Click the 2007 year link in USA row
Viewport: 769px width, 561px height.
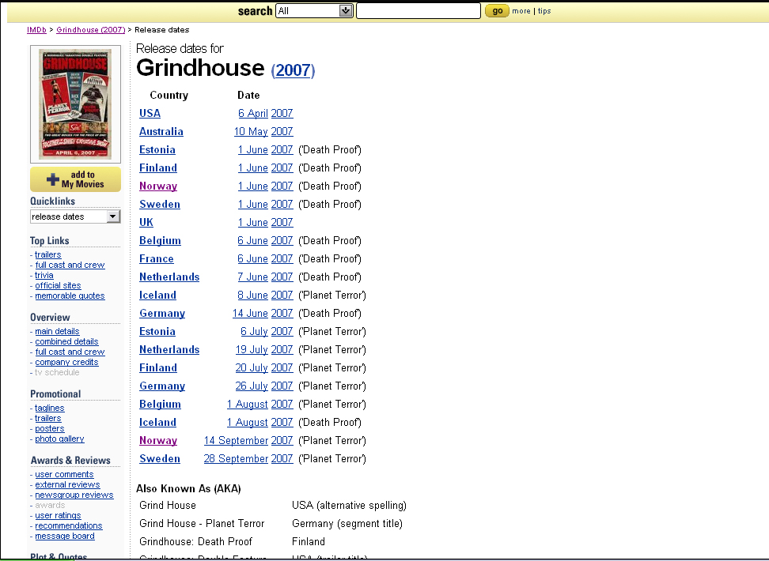click(282, 114)
